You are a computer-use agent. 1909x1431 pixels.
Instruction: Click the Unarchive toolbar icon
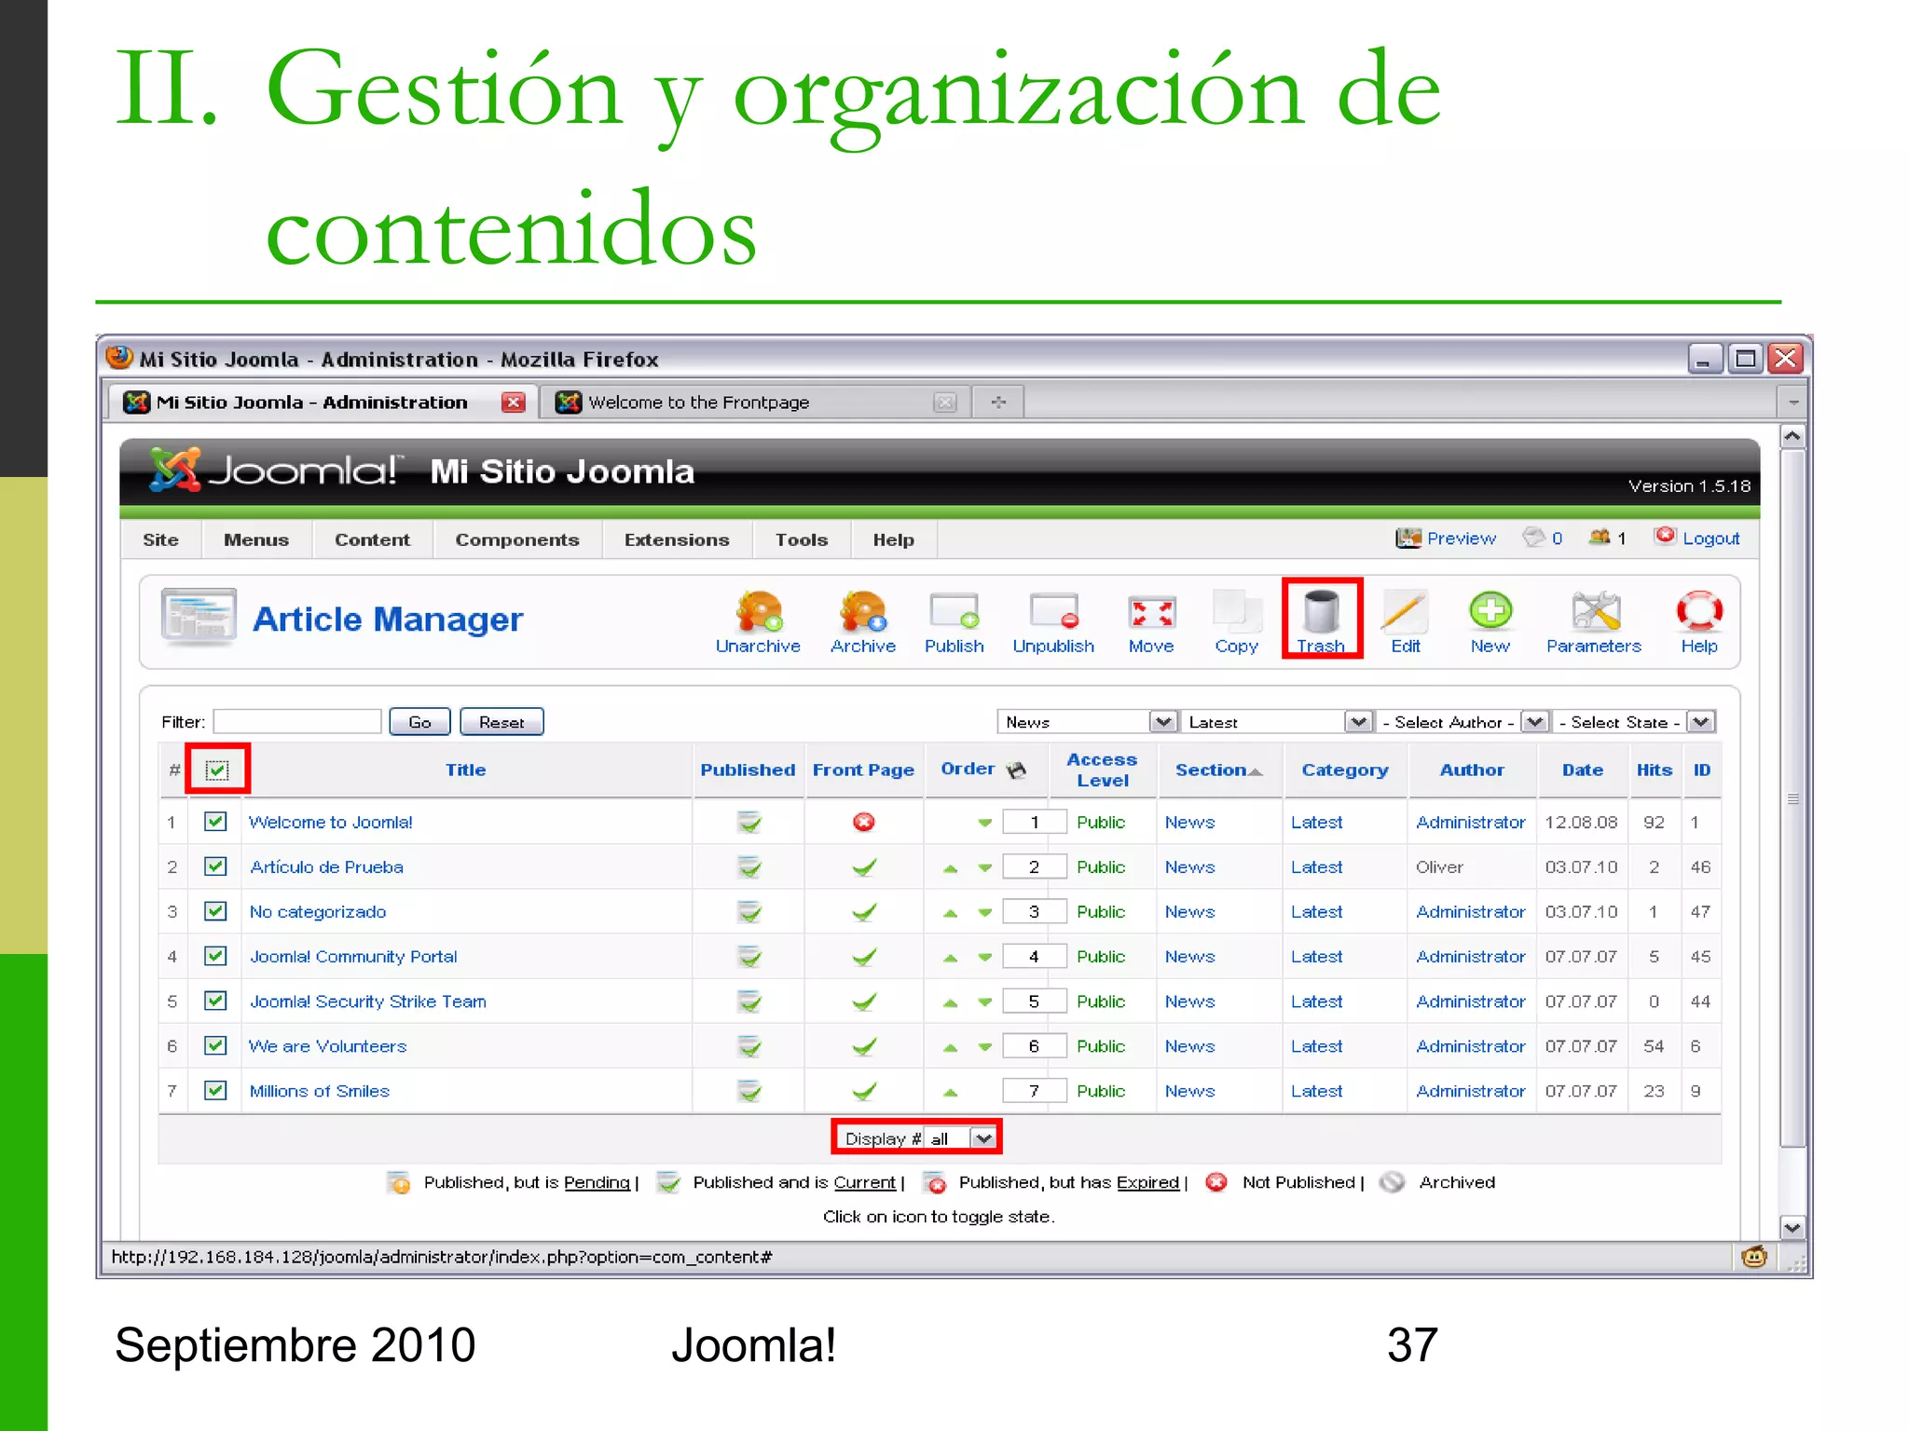[x=758, y=621]
